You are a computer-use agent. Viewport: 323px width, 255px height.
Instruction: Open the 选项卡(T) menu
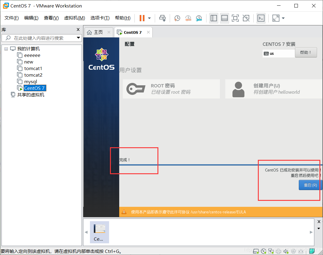point(100,18)
